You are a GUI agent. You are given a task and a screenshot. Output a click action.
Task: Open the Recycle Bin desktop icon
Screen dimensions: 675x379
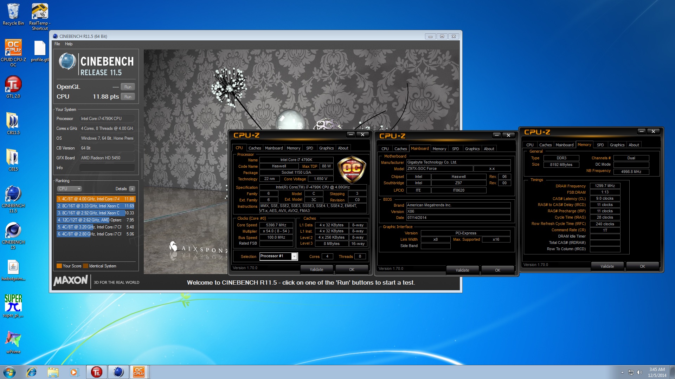13,14
